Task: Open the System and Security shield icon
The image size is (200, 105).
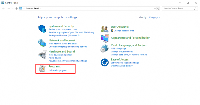Action: (x=42, y=29)
